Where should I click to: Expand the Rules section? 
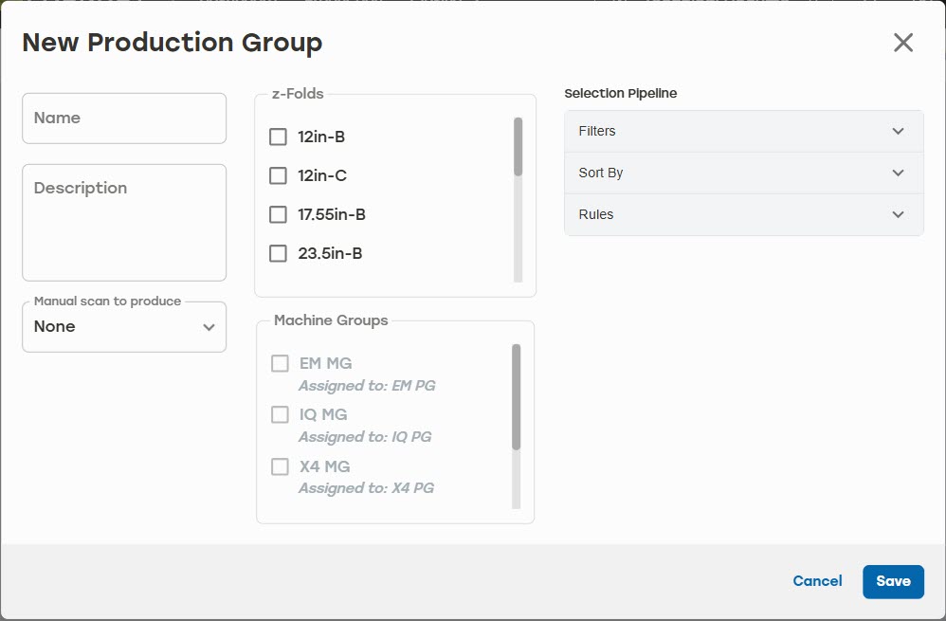(x=744, y=214)
